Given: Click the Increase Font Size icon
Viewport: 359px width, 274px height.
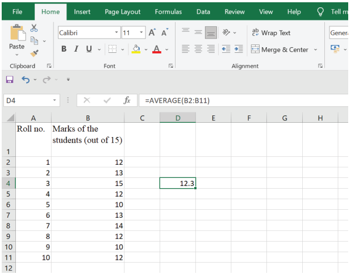Looking at the screenshot, I should click(152, 33).
